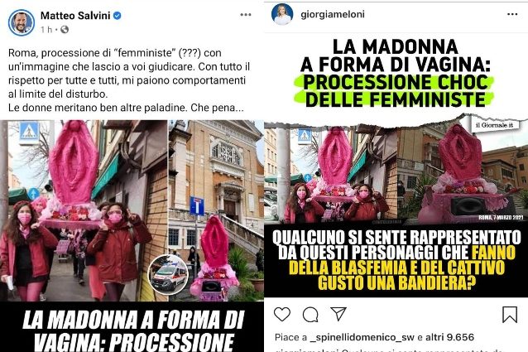Click the giorgiameloni username
The width and height of the screenshot is (528, 352).
(333, 14)
